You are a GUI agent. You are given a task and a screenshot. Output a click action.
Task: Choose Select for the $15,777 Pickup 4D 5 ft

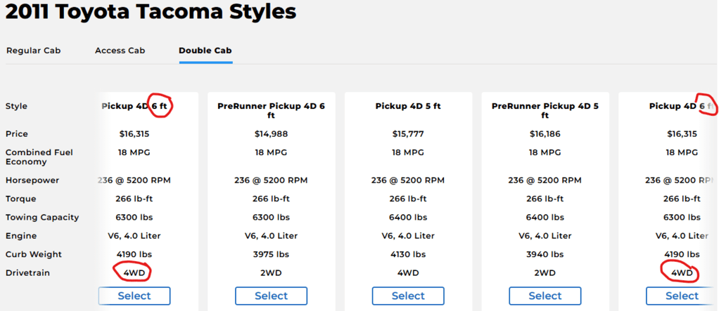click(x=408, y=296)
